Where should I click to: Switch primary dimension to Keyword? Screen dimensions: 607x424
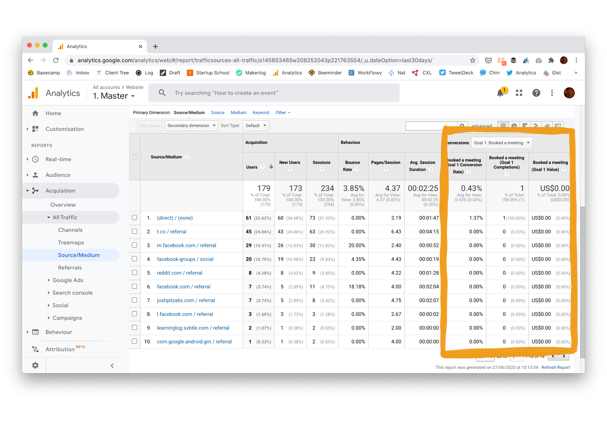[261, 113]
